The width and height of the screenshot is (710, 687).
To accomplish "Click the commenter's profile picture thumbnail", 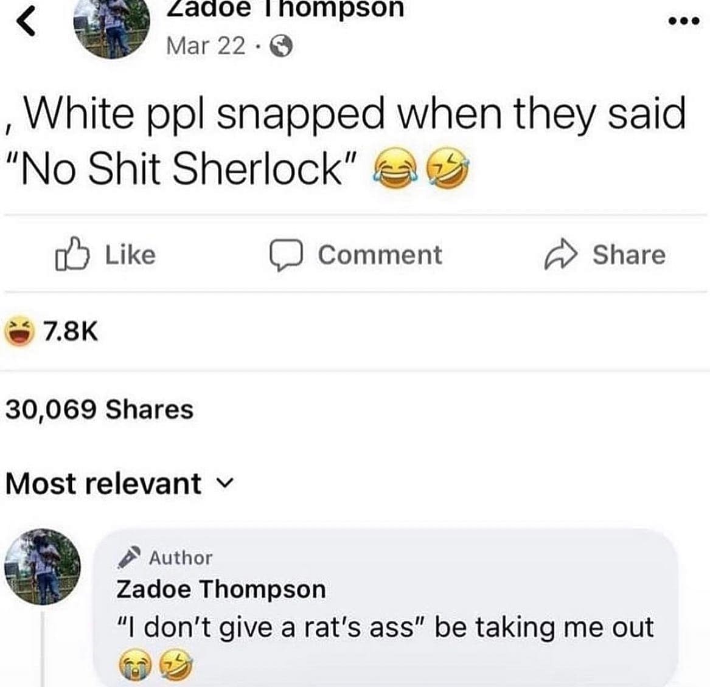I will point(43,567).
